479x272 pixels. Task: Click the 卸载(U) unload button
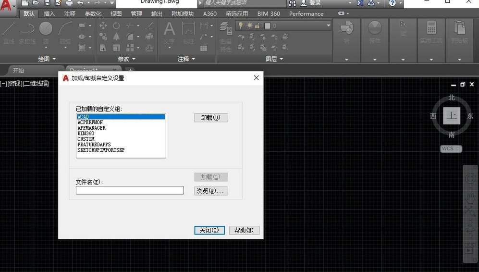211,118
